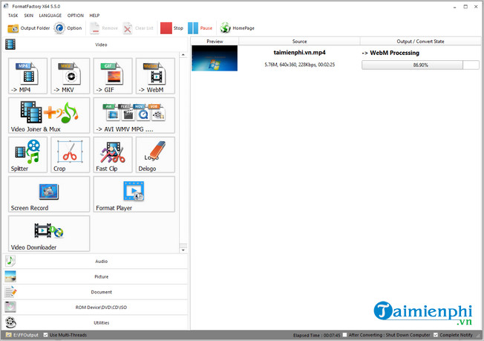The width and height of the screenshot is (484, 341).
Task: Stop the current conversion
Action: [x=171, y=28]
